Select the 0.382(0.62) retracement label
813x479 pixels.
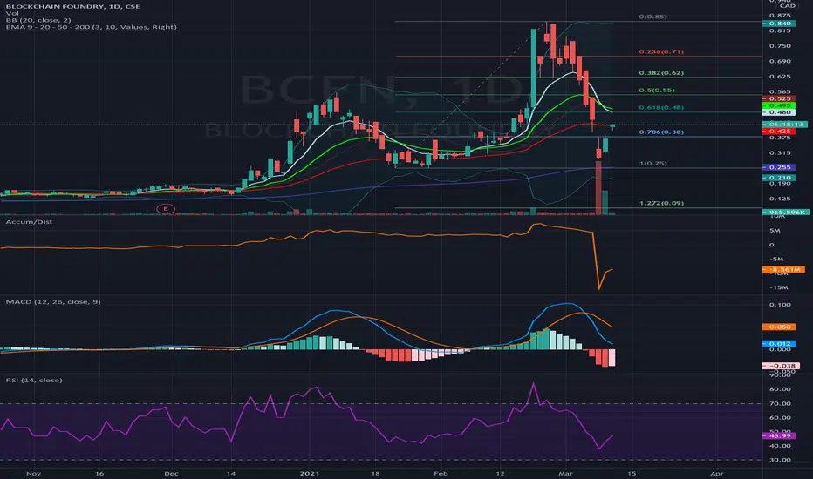pos(661,73)
